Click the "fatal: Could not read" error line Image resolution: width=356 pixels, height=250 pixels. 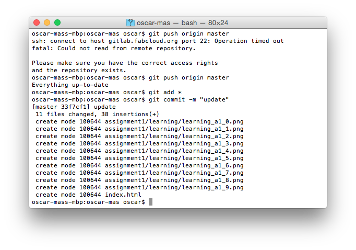(x=114, y=48)
